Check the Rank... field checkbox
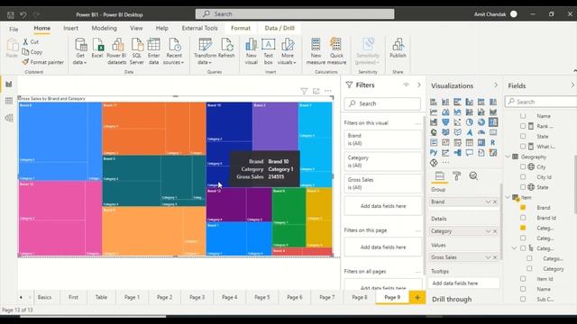 (523, 126)
